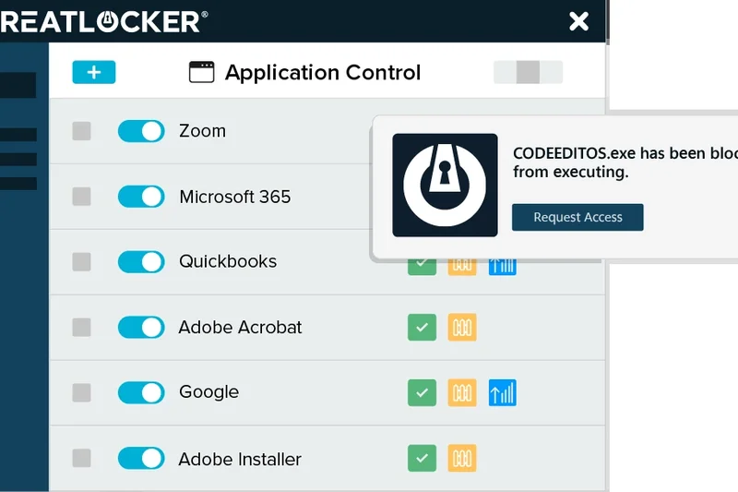Click Google green checkmark icon

coord(422,392)
